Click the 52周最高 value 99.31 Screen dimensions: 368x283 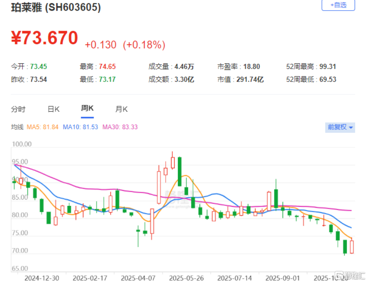328,66
